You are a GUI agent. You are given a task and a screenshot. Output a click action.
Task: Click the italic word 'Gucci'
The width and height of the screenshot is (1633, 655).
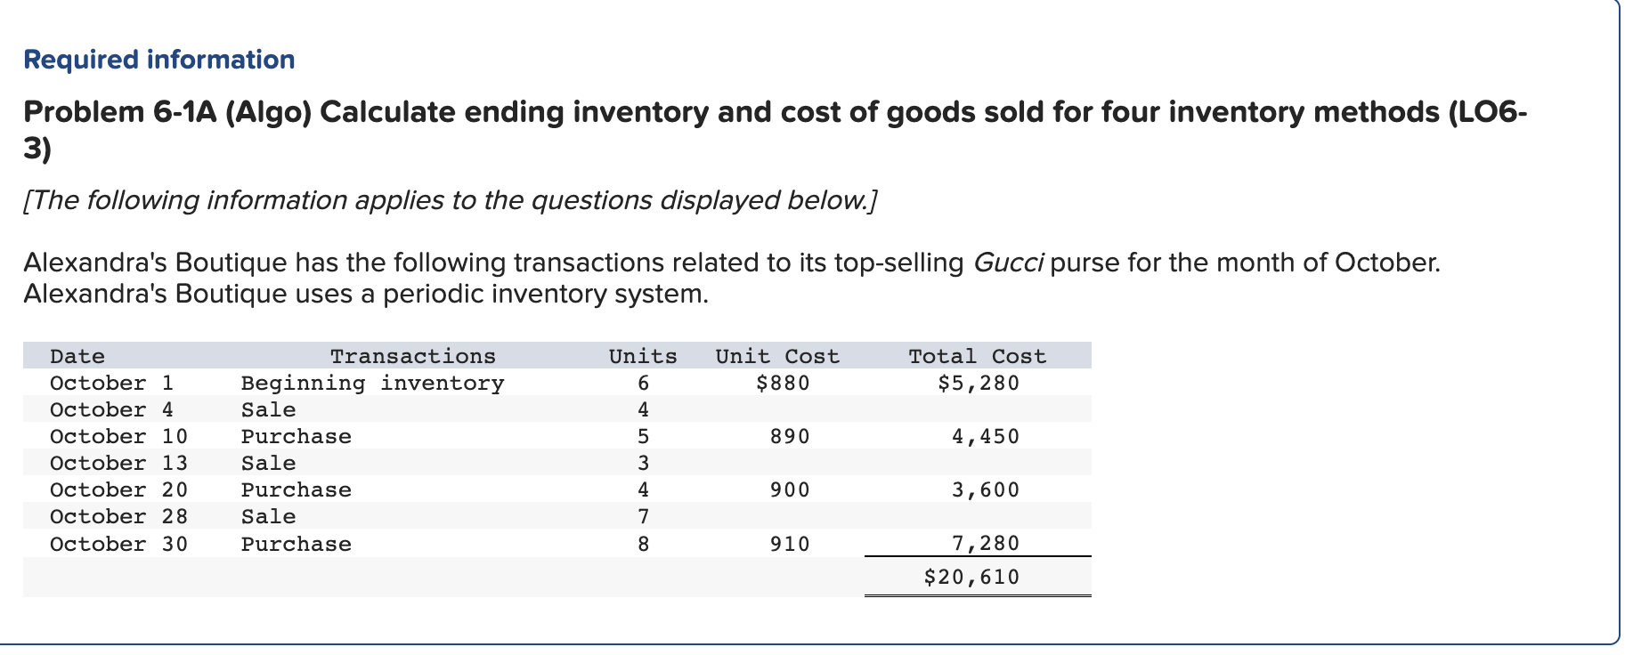1008,263
